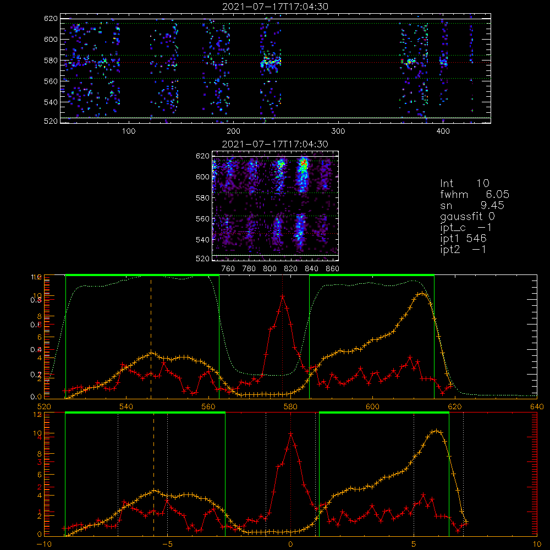
Task: Click x-axis label 5 on the bottom plot
Action: click(414, 544)
